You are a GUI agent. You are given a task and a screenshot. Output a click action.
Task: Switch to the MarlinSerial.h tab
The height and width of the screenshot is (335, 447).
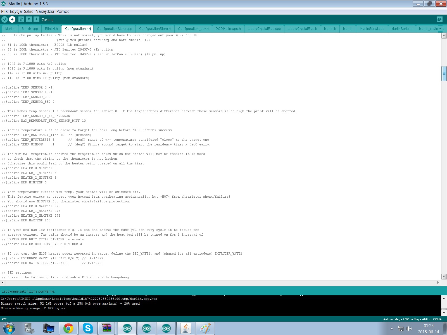(402, 29)
